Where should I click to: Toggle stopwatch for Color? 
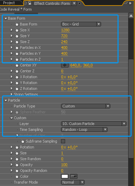pos(17,177)
